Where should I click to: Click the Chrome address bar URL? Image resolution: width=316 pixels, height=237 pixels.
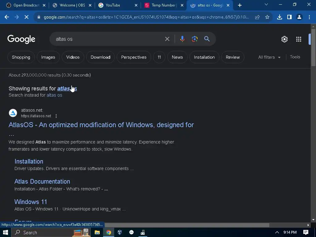pyautogui.click(x=146, y=17)
